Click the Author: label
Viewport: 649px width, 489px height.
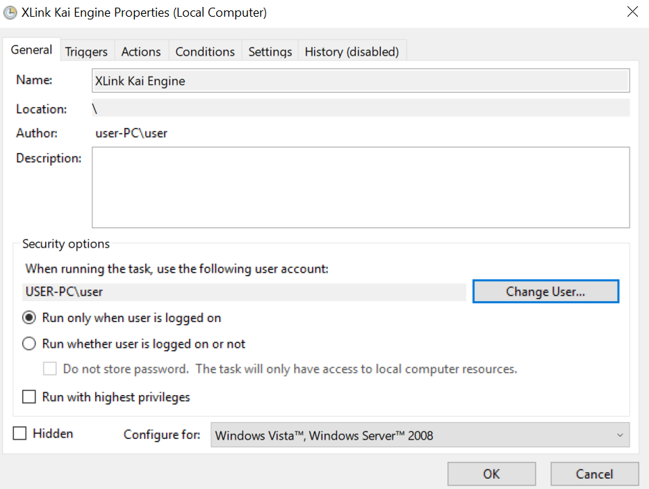[x=37, y=133]
